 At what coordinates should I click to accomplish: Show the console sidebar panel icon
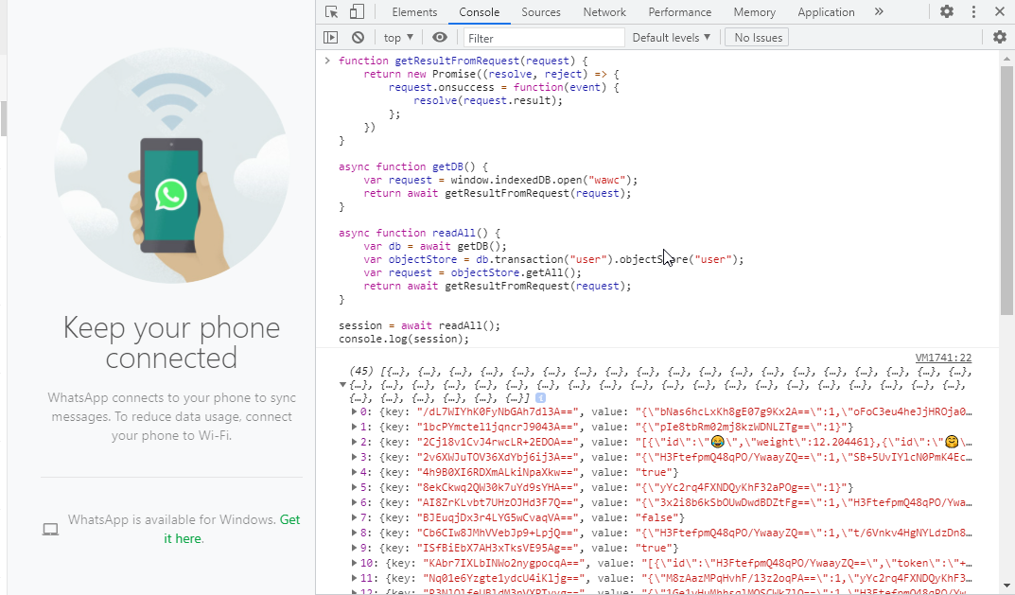tap(331, 38)
